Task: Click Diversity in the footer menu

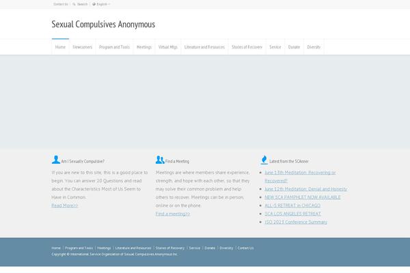Action: pos(226,248)
